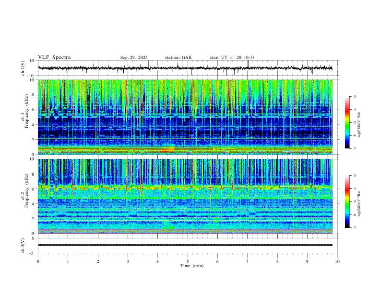Image resolution: width=380 pixels, height=293 pixels.
Task: Click the time axis tick label 0
Action: [38, 261]
